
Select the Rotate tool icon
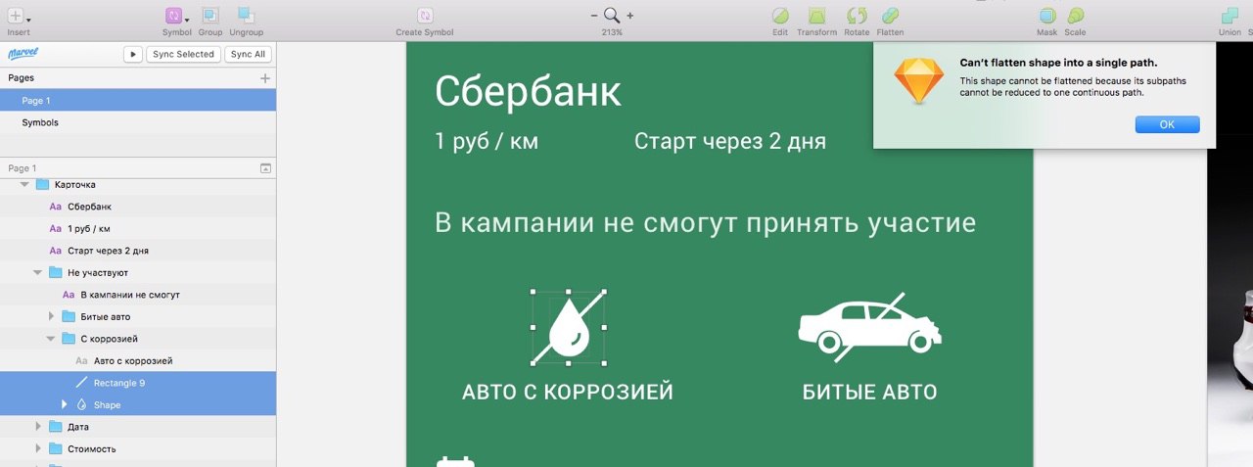click(857, 16)
